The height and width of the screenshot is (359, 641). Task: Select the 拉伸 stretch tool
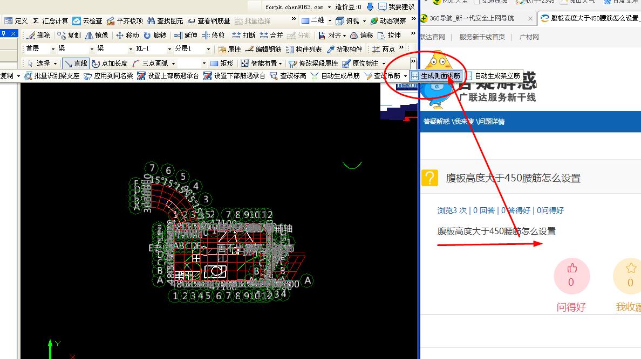pos(389,36)
